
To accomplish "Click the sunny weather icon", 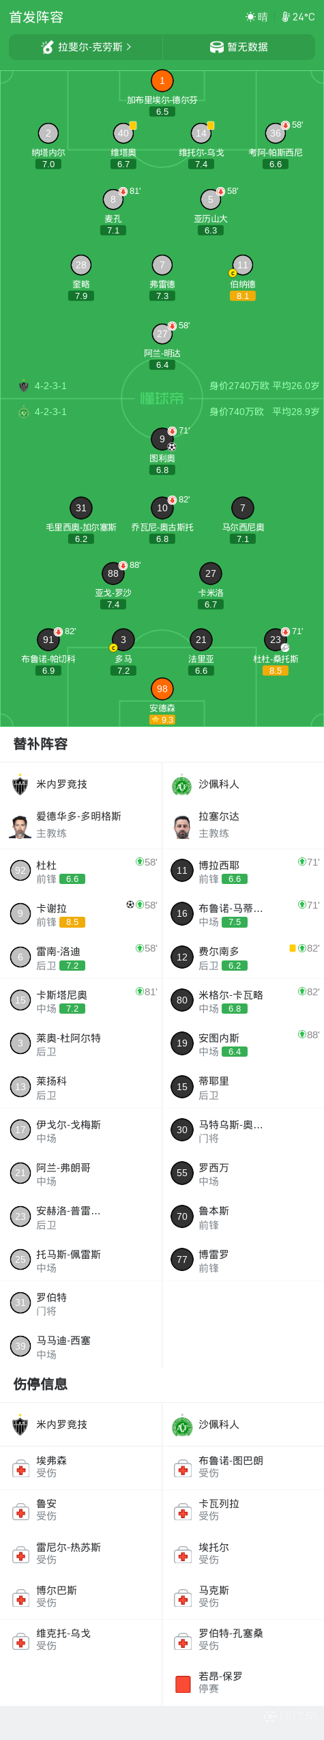I will tap(250, 17).
